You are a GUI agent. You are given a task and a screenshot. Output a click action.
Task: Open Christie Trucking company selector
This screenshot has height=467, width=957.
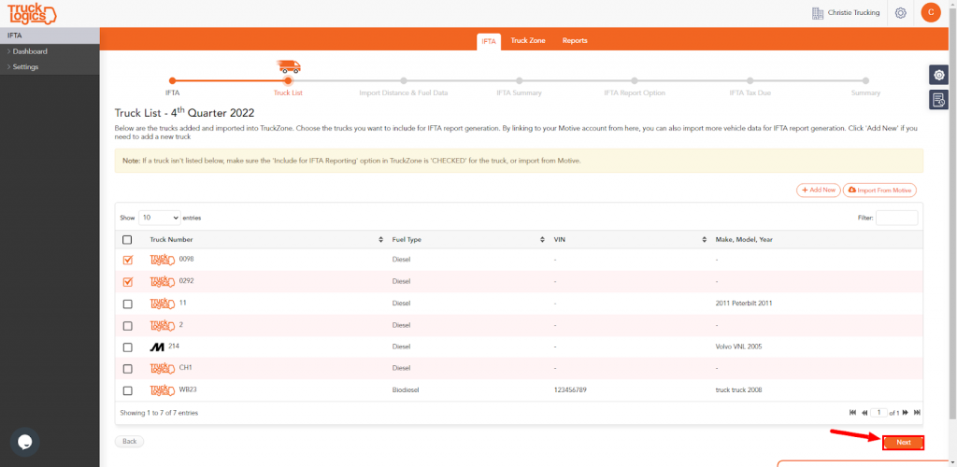tap(854, 13)
